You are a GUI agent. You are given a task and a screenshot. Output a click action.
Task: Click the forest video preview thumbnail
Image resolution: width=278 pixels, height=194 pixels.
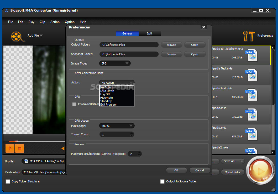(x=49, y=89)
